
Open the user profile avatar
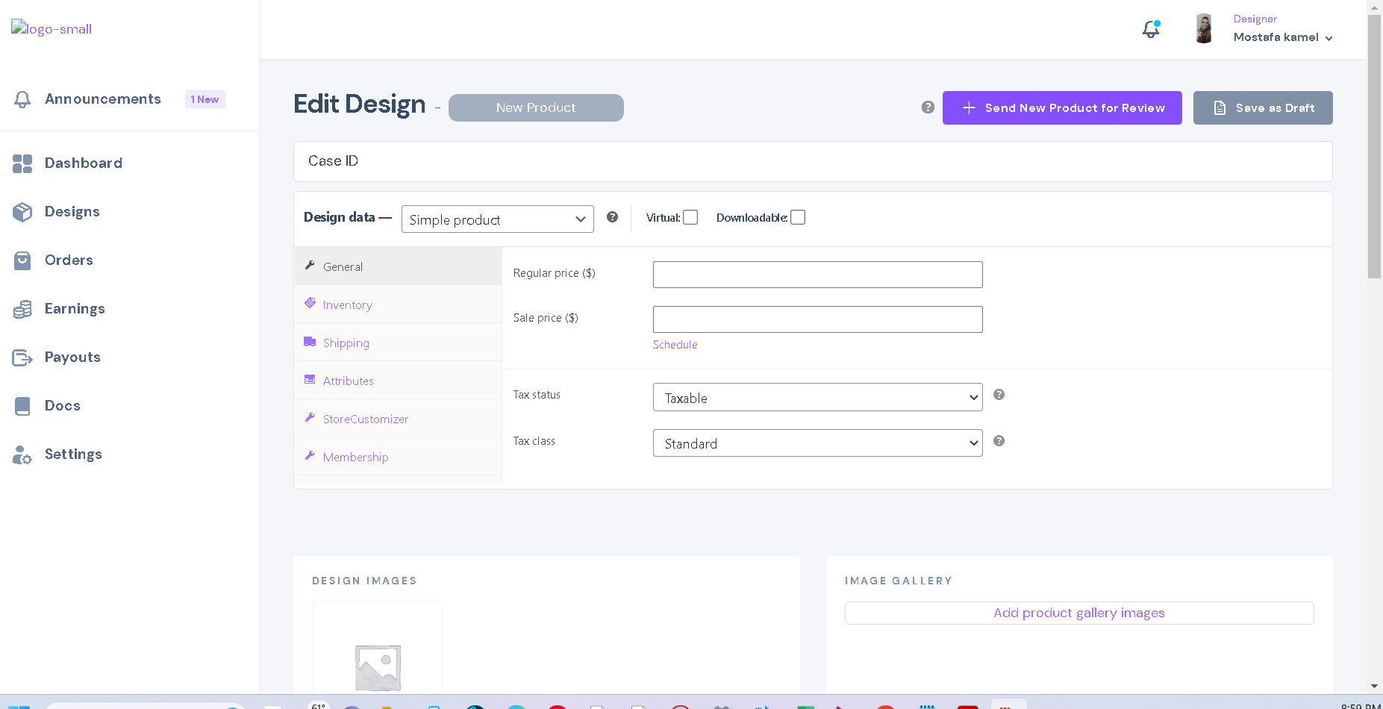(x=1203, y=29)
